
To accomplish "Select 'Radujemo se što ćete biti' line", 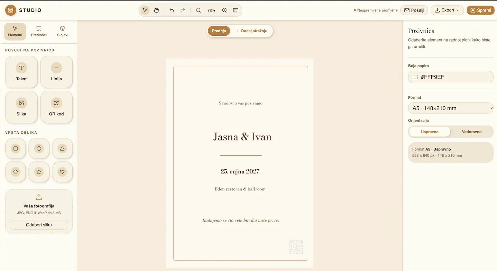I will point(241,220).
